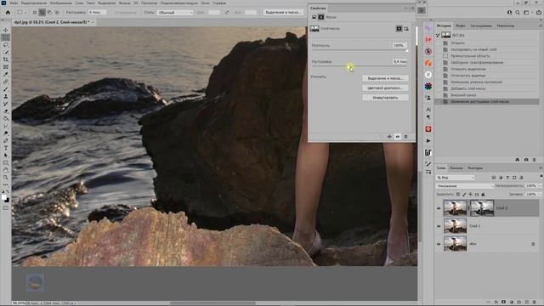Open the layer filter kind dropdown
Screen dimensions: 544x306
coord(456,178)
